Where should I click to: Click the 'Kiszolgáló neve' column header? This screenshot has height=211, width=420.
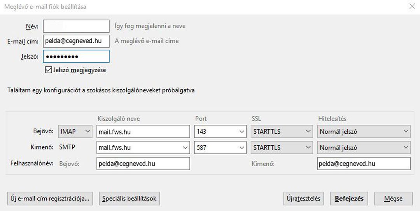(x=119, y=119)
